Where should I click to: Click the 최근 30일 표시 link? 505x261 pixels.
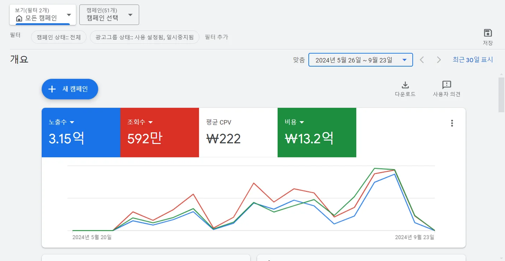point(473,60)
